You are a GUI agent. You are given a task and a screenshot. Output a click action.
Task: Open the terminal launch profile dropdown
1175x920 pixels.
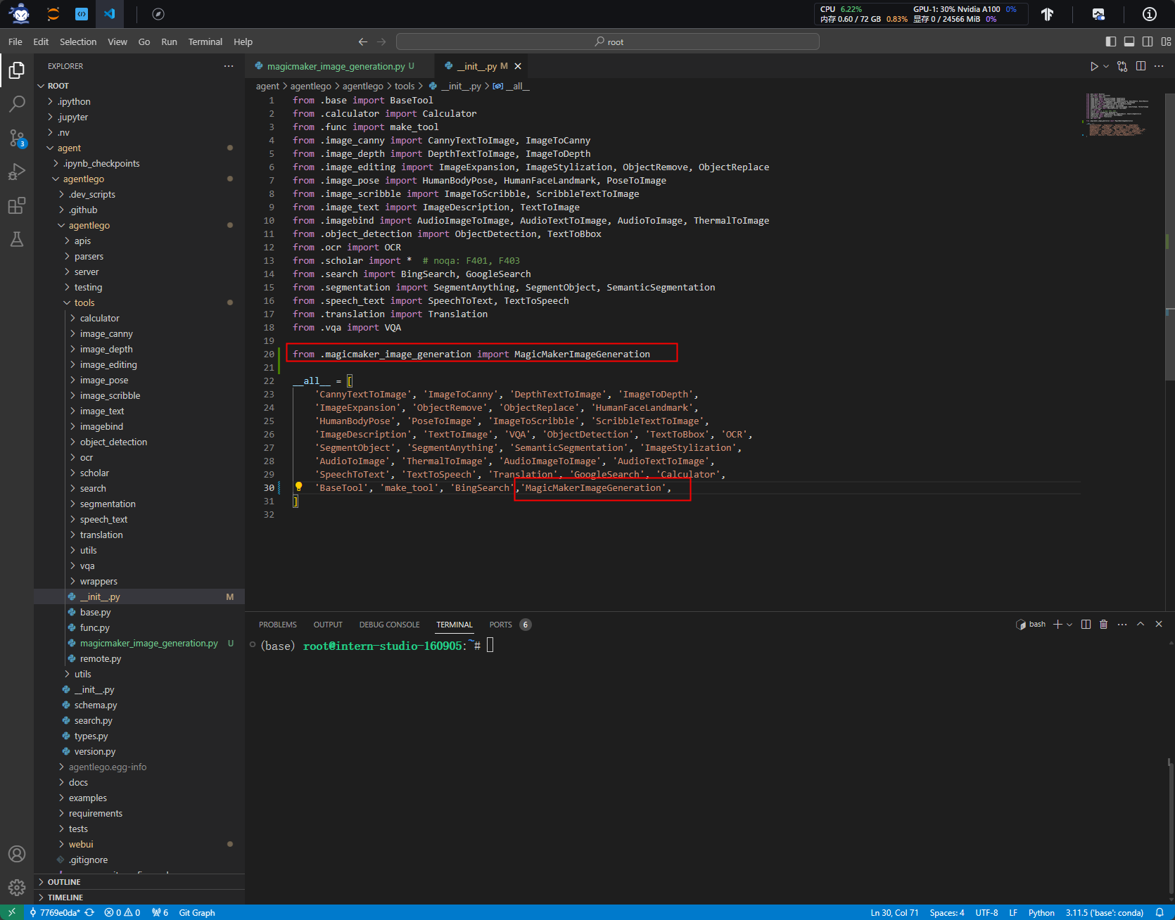[x=1069, y=625]
